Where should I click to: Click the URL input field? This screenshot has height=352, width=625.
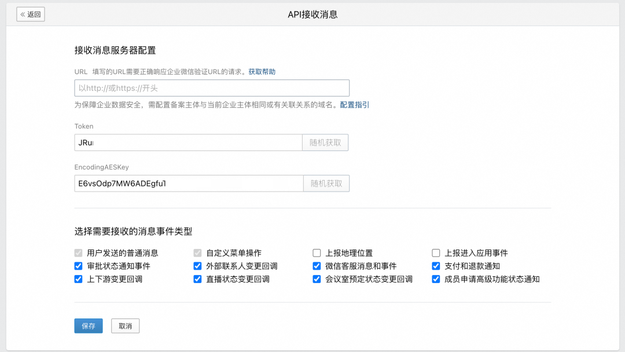point(212,88)
